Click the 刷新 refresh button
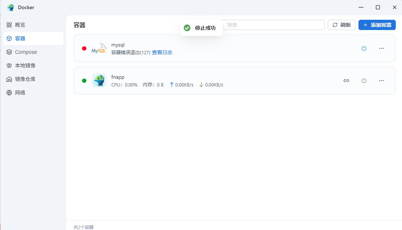Screen dimensions: 402x230 pyautogui.click(x=342, y=25)
